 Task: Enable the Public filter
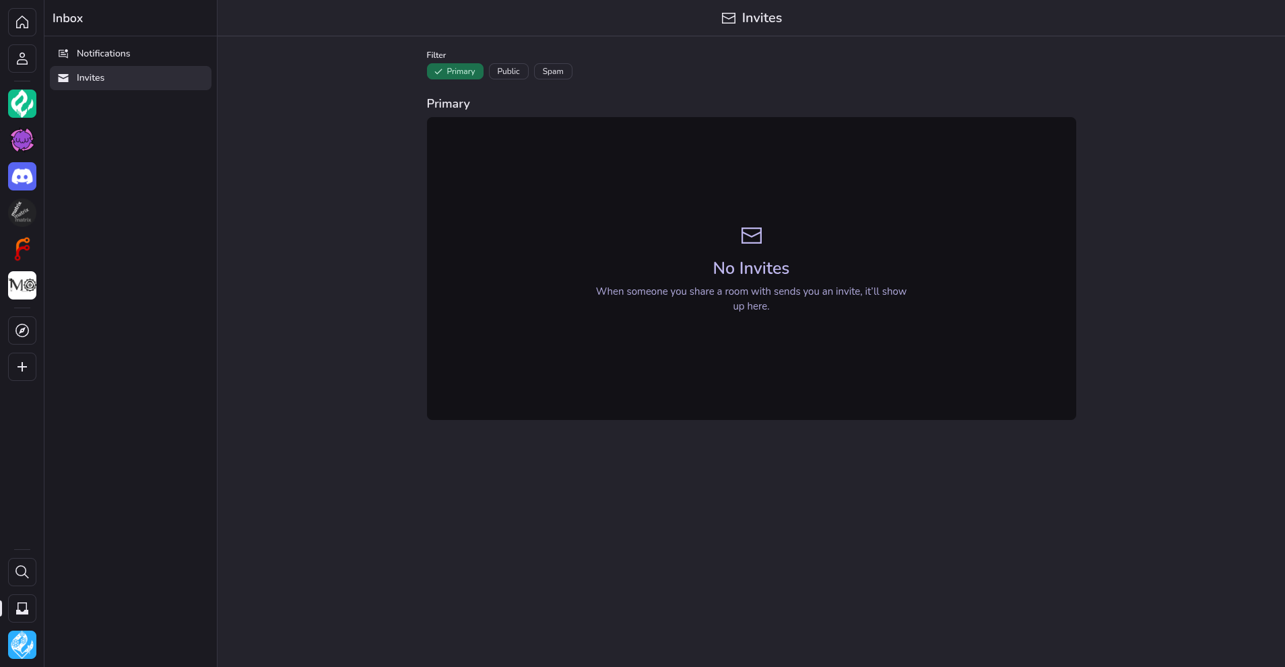[508, 71]
